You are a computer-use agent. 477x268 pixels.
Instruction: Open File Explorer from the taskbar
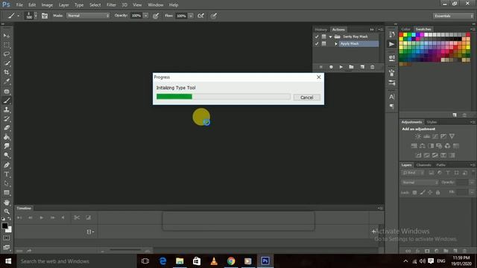point(180,261)
